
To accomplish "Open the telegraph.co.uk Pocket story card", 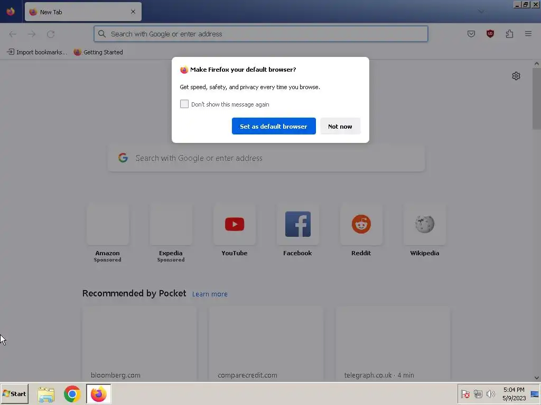I will [393, 343].
